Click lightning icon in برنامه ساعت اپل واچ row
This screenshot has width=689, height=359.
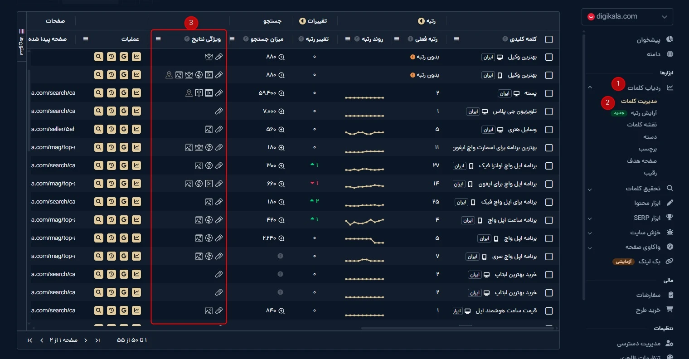[209, 220]
